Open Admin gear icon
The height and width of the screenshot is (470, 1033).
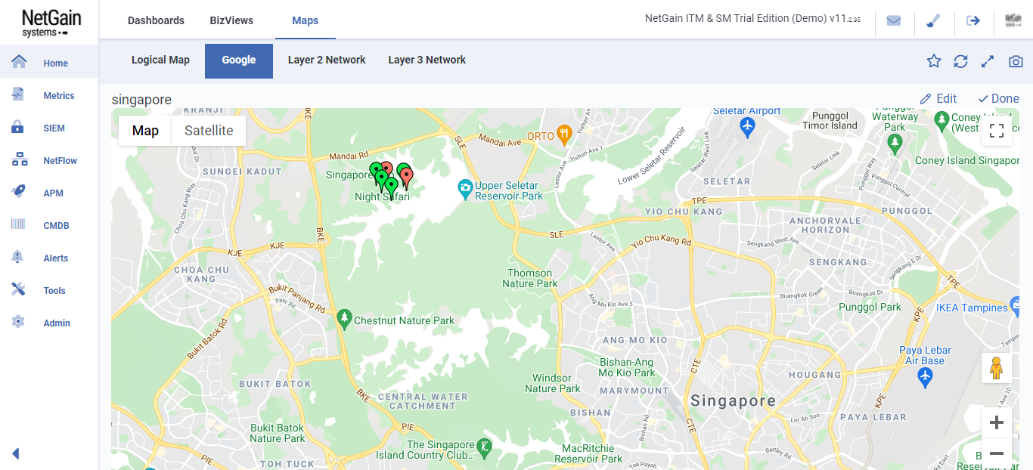click(18, 322)
